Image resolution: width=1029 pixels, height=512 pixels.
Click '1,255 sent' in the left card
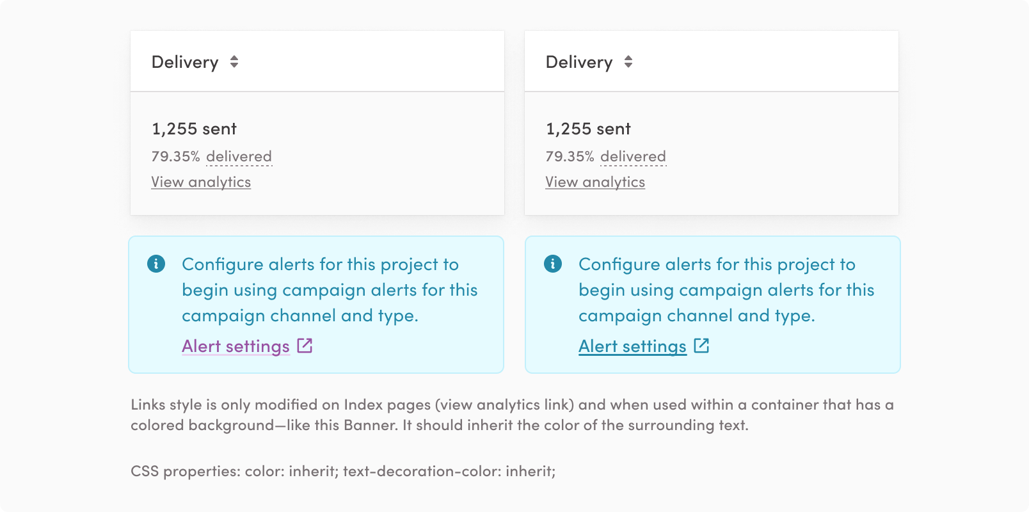pos(194,129)
